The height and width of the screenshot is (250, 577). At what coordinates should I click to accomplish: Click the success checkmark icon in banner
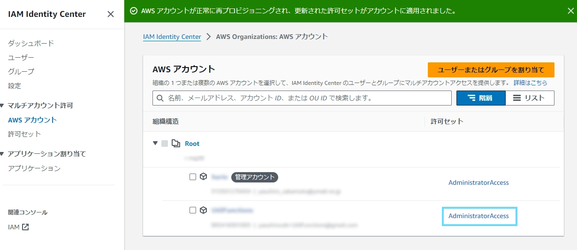coord(134,10)
